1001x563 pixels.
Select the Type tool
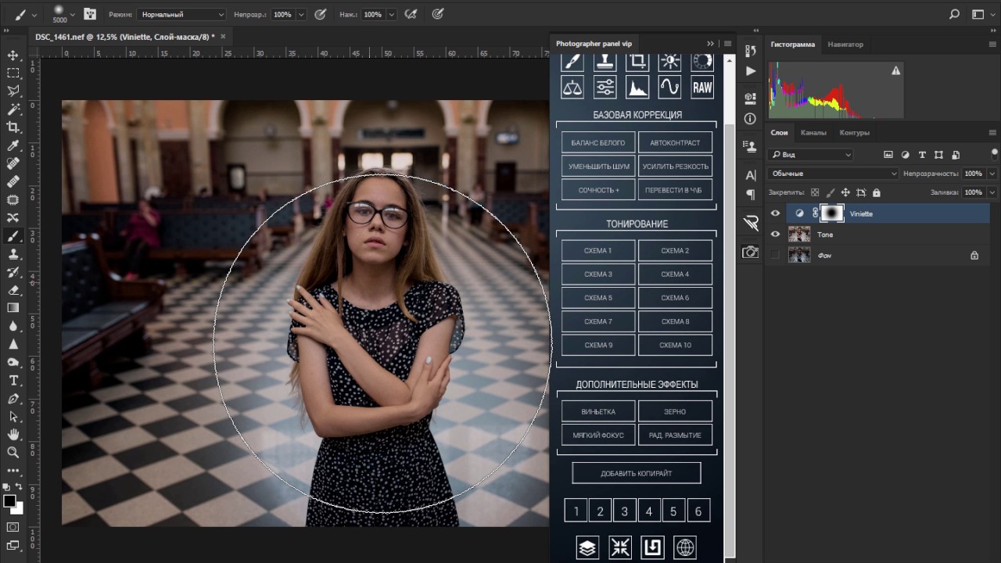(13, 381)
